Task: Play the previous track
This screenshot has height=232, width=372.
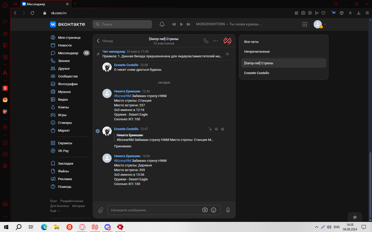Action: tap(174, 24)
